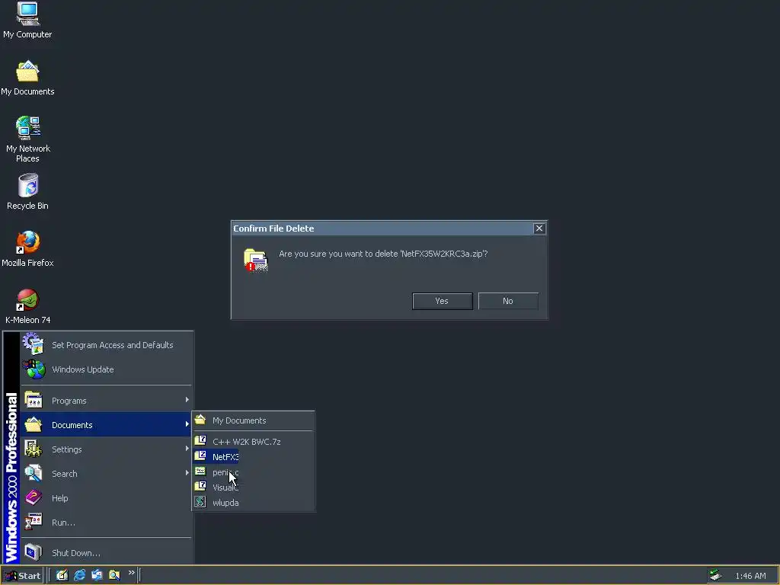780x585 pixels.
Task: Click the 1:46 AM taskbar clock
Action: tap(750, 576)
